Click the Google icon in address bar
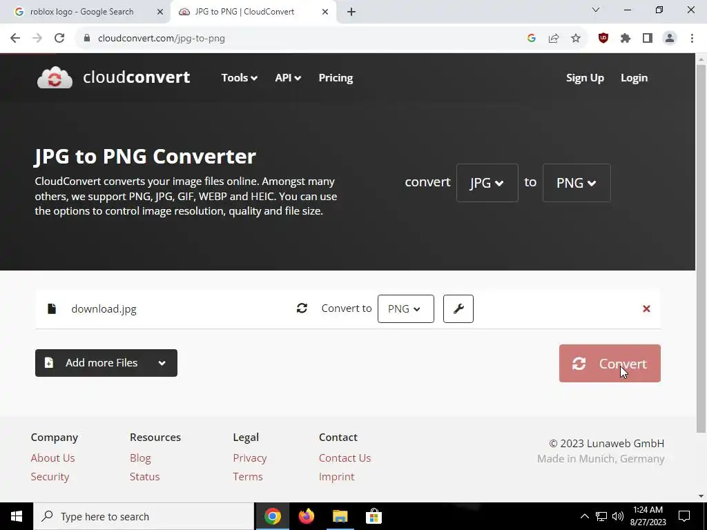Screen dimensions: 707x530 tap(532, 39)
